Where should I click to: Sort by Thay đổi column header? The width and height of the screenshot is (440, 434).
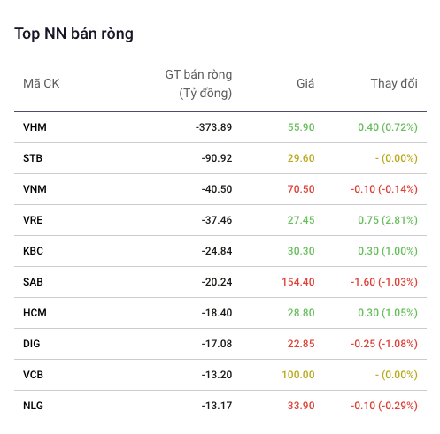pyautogui.click(x=394, y=83)
